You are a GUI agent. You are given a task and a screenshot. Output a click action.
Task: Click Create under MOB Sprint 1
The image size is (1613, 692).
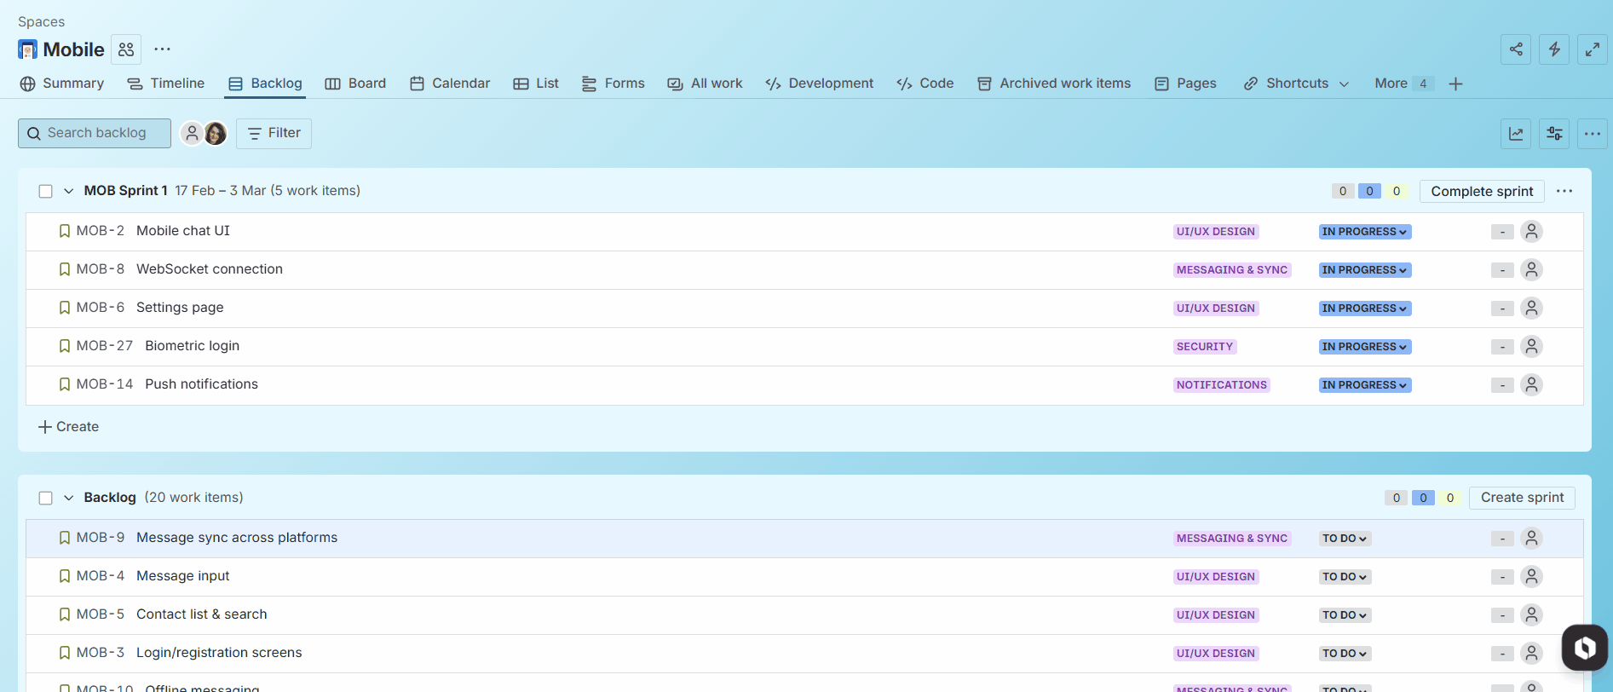(x=69, y=427)
